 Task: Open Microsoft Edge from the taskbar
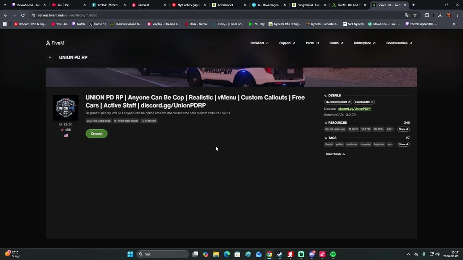(227, 254)
